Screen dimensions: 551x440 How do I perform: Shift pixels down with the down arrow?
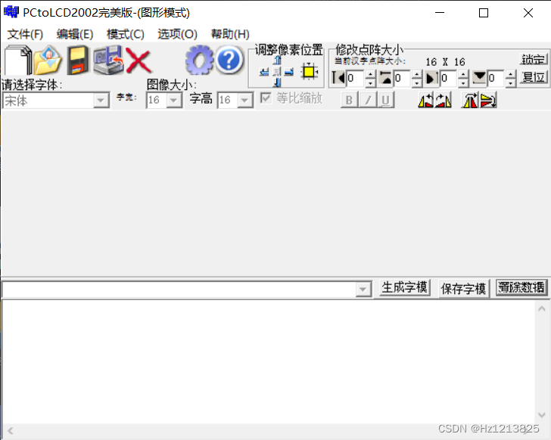(x=277, y=83)
